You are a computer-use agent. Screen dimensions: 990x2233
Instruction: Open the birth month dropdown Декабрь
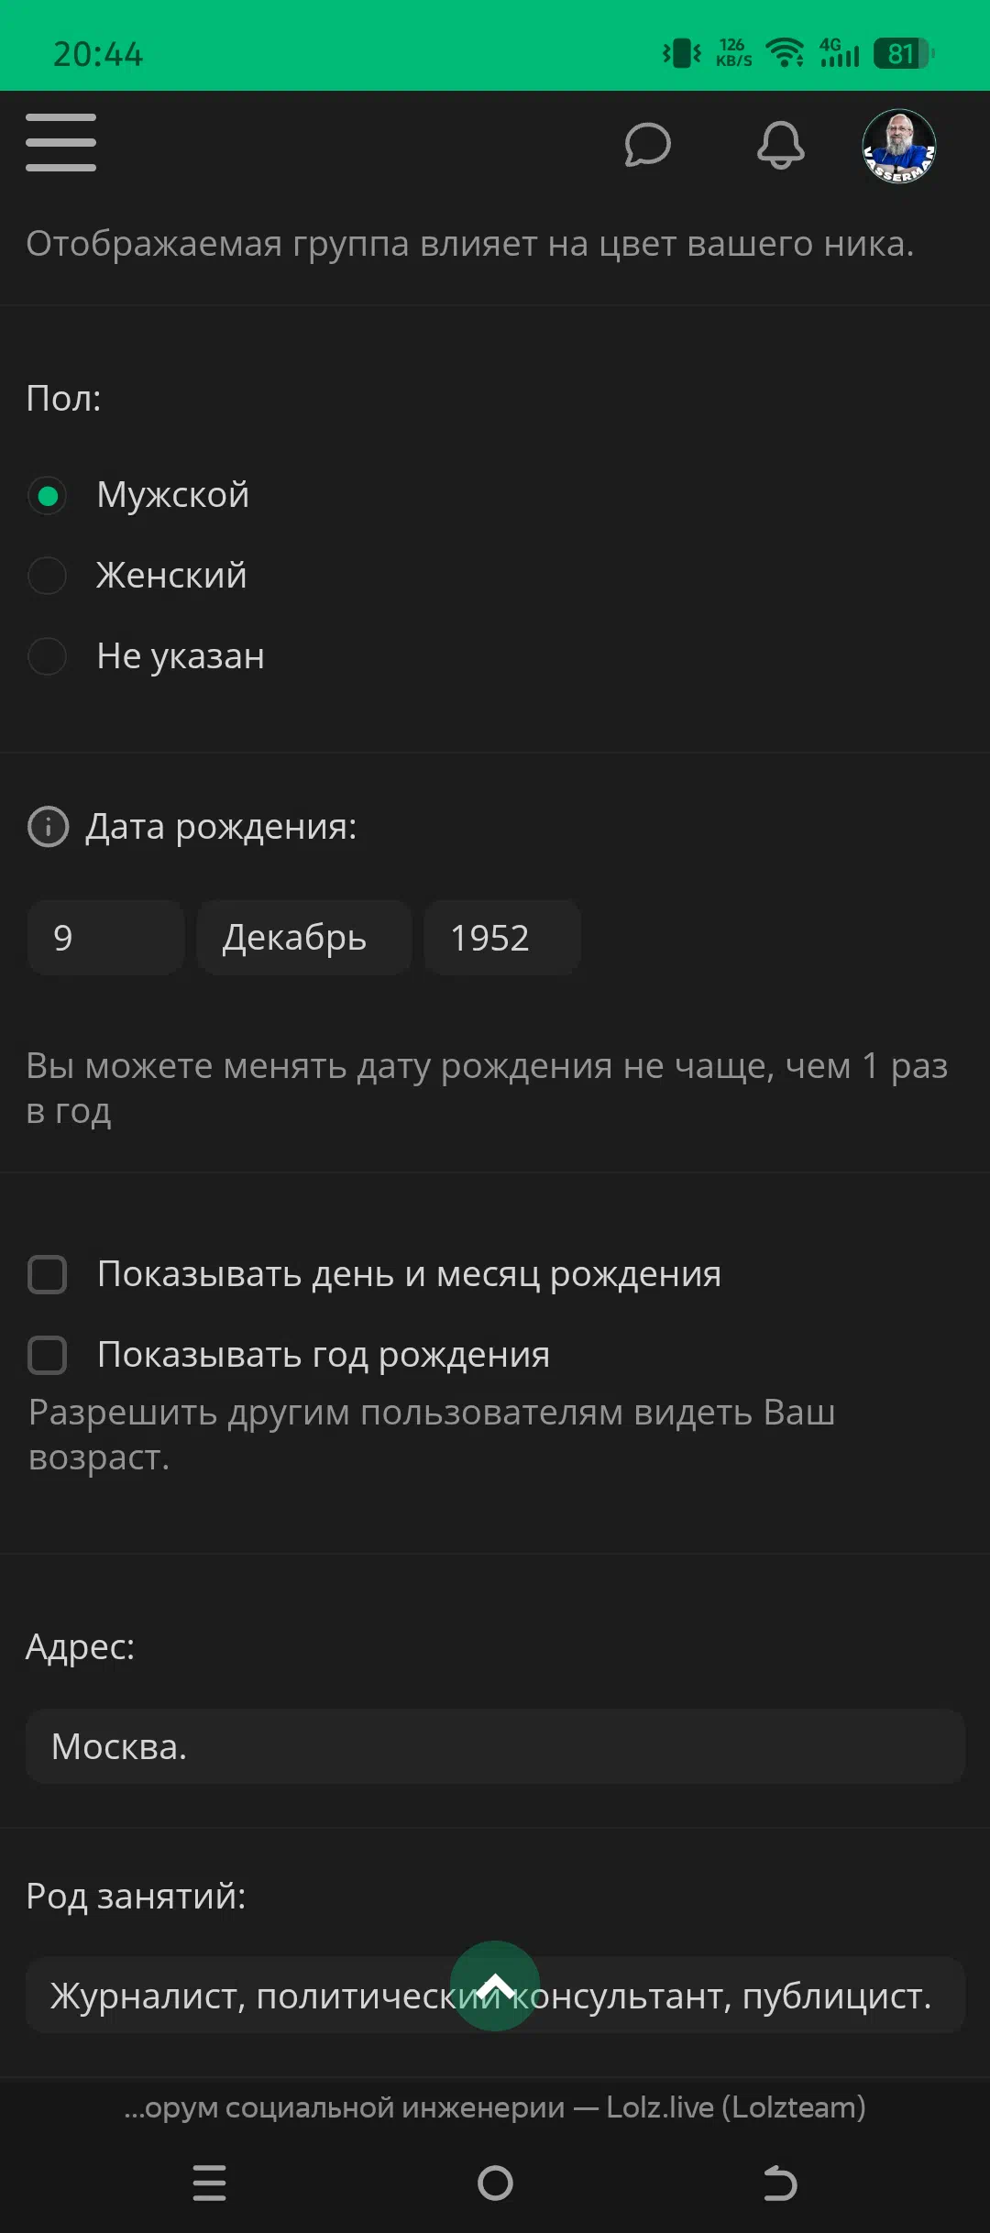tap(303, 938)
